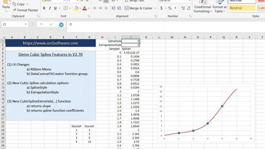Click the Insert Function icon
The height and width of the screenshot is (149, 265).
pyautogui.click(x=61, y=25)
